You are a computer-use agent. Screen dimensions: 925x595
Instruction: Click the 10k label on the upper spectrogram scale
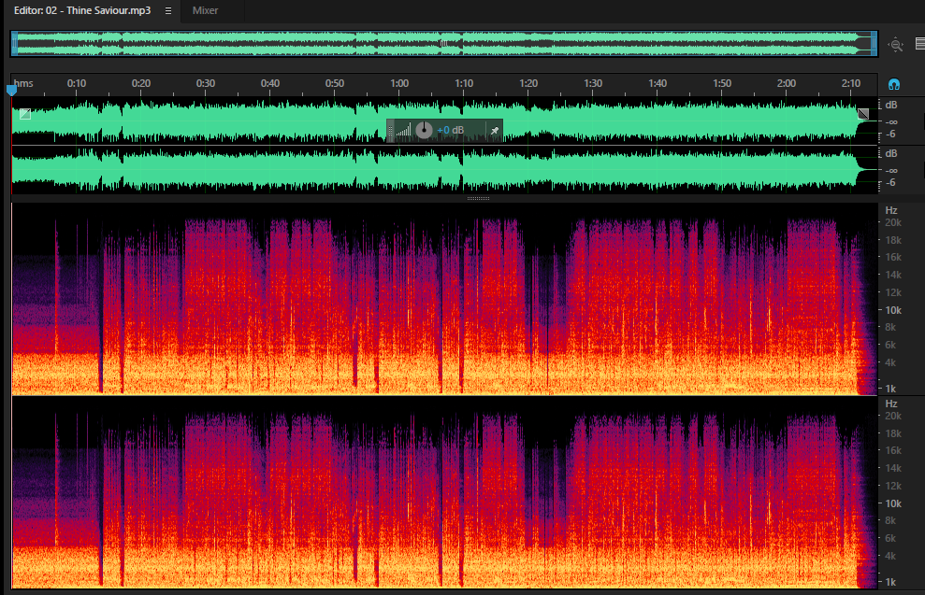(893, 310)
